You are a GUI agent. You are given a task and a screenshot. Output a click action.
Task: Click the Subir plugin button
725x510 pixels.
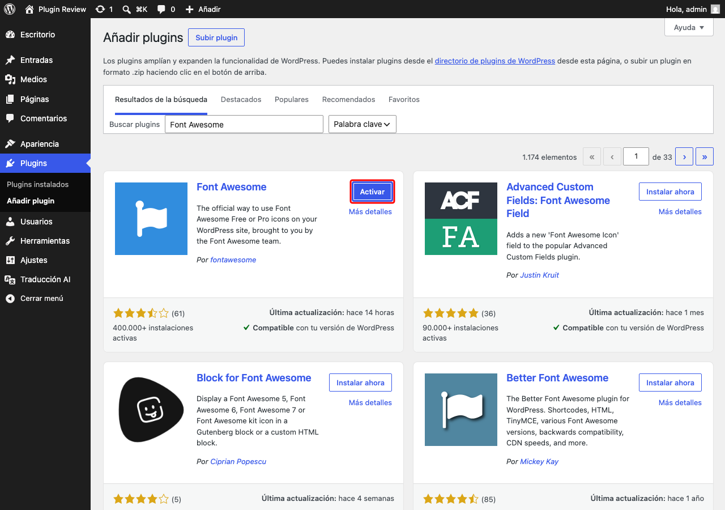216,37
